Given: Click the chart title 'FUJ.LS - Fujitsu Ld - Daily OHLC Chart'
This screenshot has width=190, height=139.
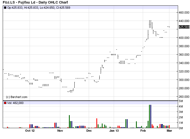Looking at the screenshot, I should (35, 2).
